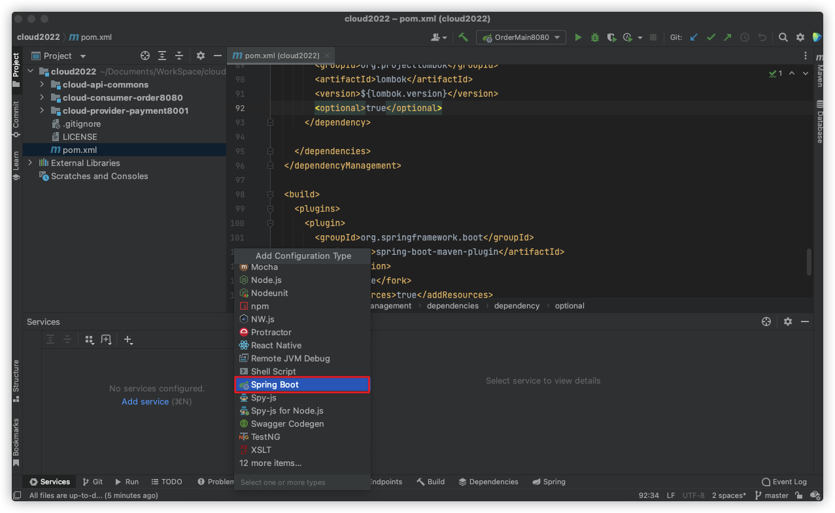835x513 pixels.
Task: Open the Commit side tab
Action: (x=16, y=118)
